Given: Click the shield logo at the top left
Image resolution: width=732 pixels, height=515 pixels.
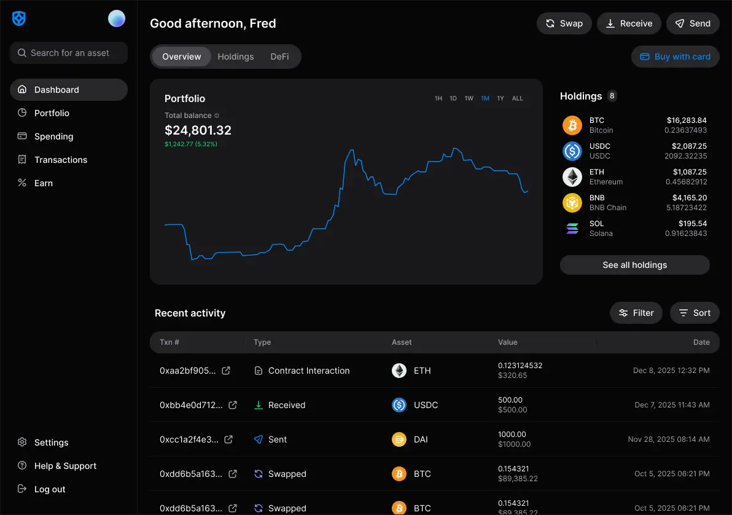Looking at the screenshot, I should (x=19, y=18).
